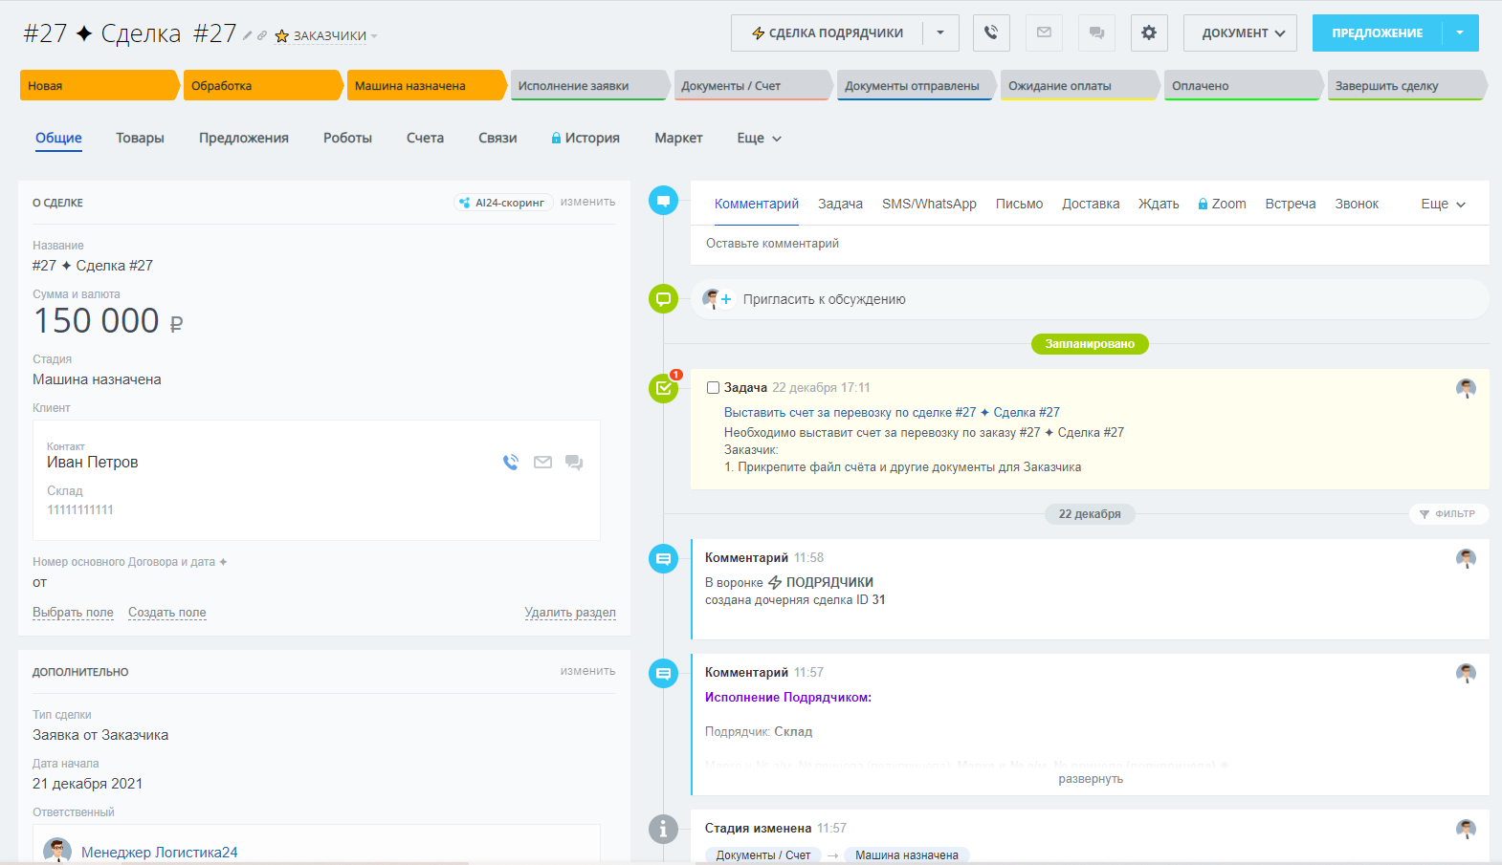Expand the Еще menu in timeline actions
The width and height of the screenshot is (1502, 865).
(1443, 204)
